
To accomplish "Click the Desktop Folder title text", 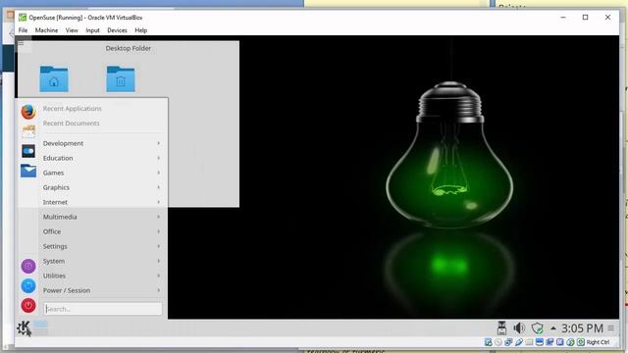I will (129, 48).
